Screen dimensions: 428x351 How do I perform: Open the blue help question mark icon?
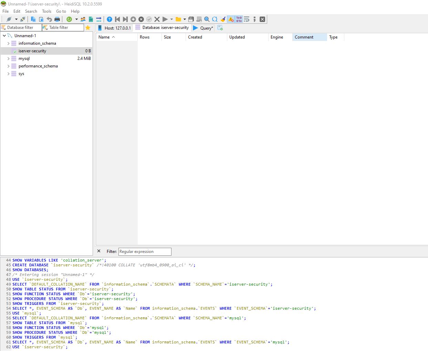click(109, 19)
